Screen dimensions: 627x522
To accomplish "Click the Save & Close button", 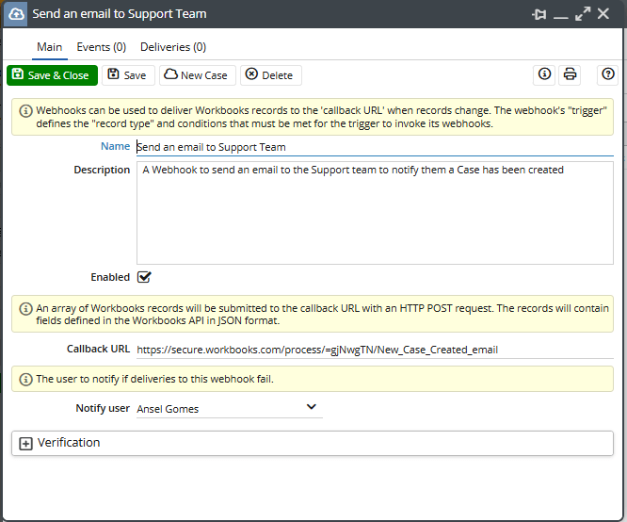I will (52, 75).
